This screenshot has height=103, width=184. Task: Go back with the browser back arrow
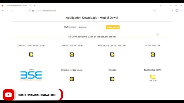coord(3,11)
